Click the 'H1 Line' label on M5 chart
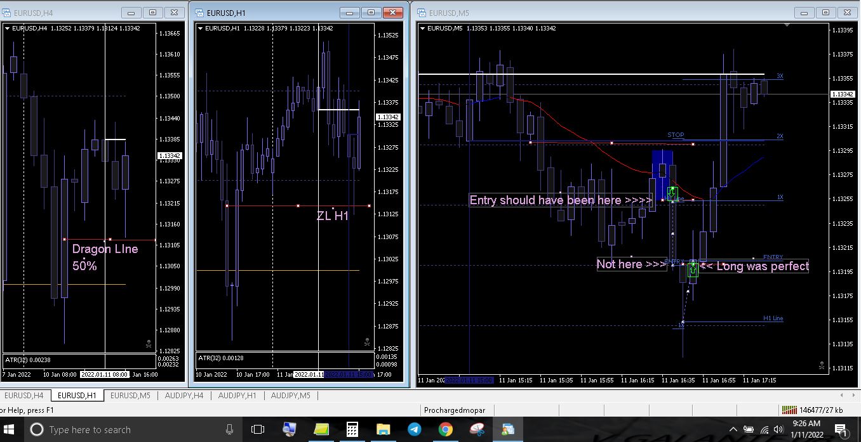Screen dimensions: 861x442 pyautogui.click(x=773, y=318)
